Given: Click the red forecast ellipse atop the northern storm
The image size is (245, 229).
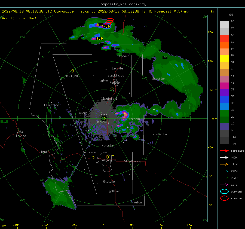Looking at the screenshot, I should (110, 20).
